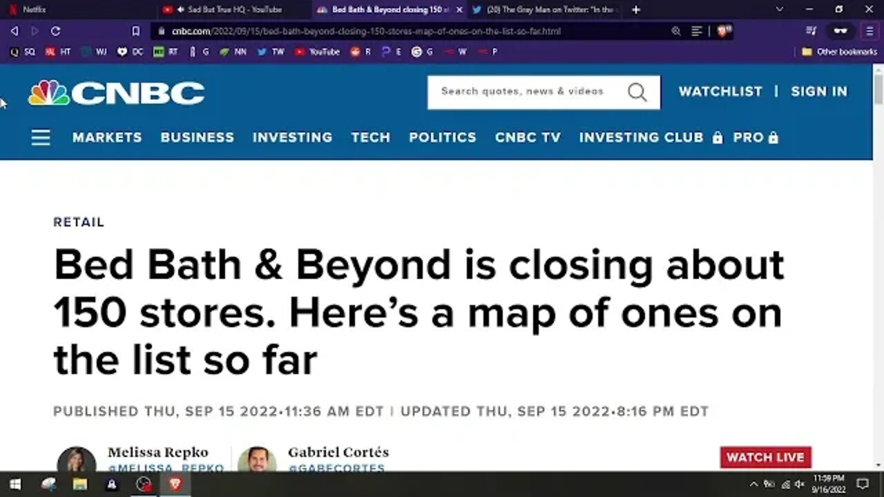The width and height of the screenshot is (884, 497).
Task: Open the WJ bookmark
Action: click(x=94, y=52)
